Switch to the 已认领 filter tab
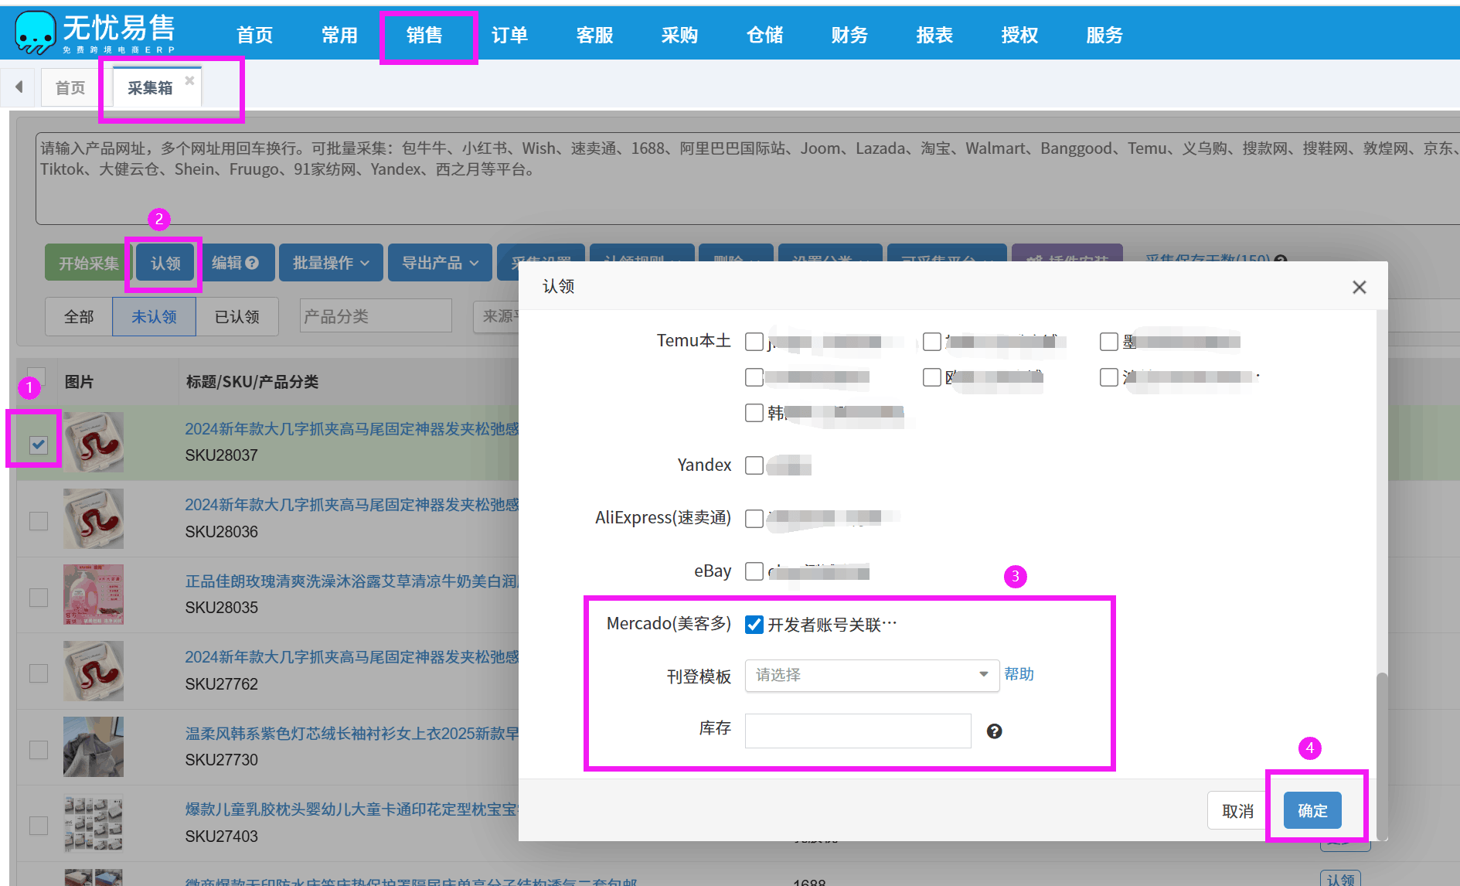 pyautogui.click(x=237, y=316)
